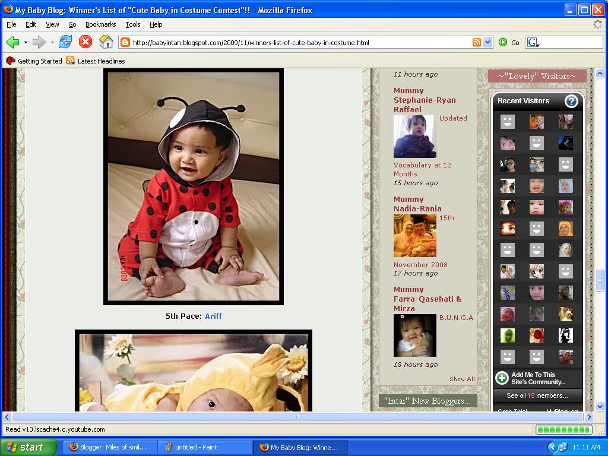Open the Tools menu
This screenshot has height=456, width=608.
(x=132, y=24)
